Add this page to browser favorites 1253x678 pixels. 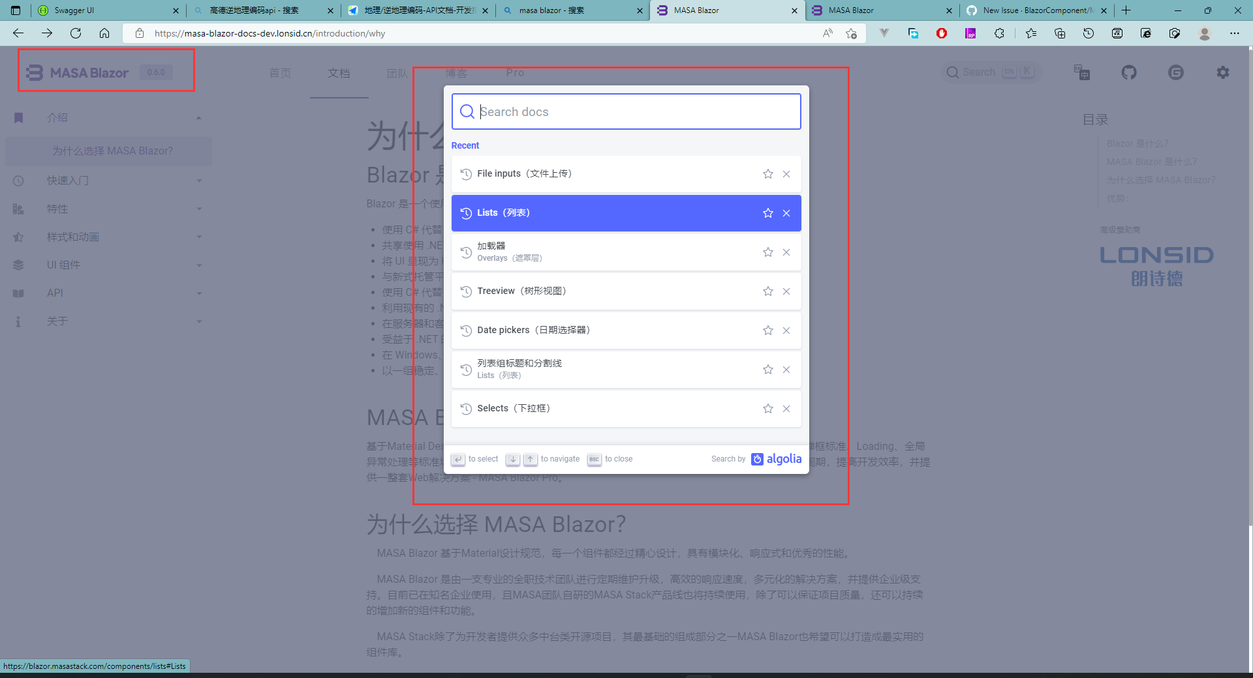pos(851,33)
